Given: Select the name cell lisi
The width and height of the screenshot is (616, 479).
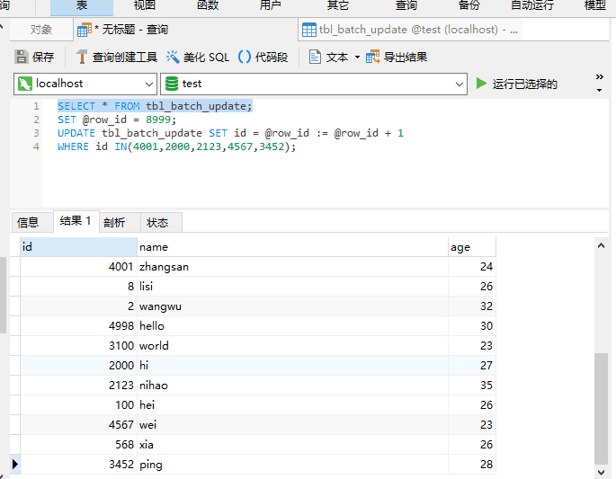Looking at the screenshot, I should point(292,286).
